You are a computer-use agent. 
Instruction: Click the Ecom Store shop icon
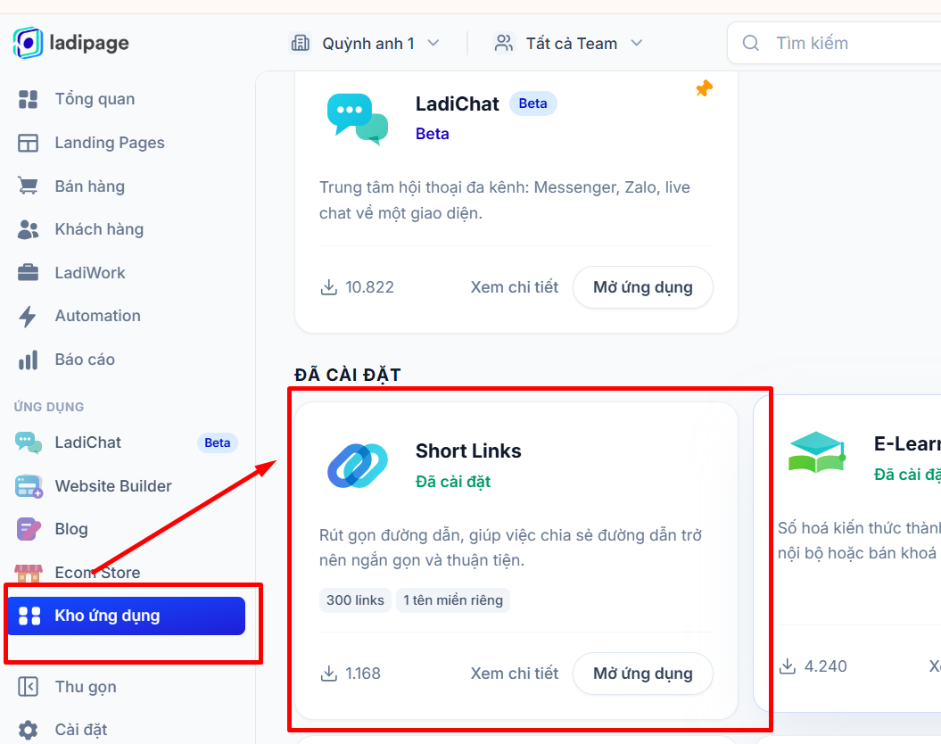click(x=29, y=573)
